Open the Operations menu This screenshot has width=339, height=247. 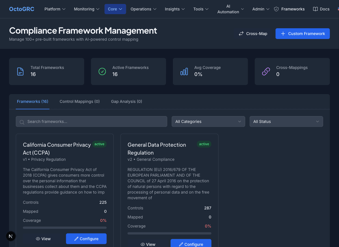click(144, 9)
